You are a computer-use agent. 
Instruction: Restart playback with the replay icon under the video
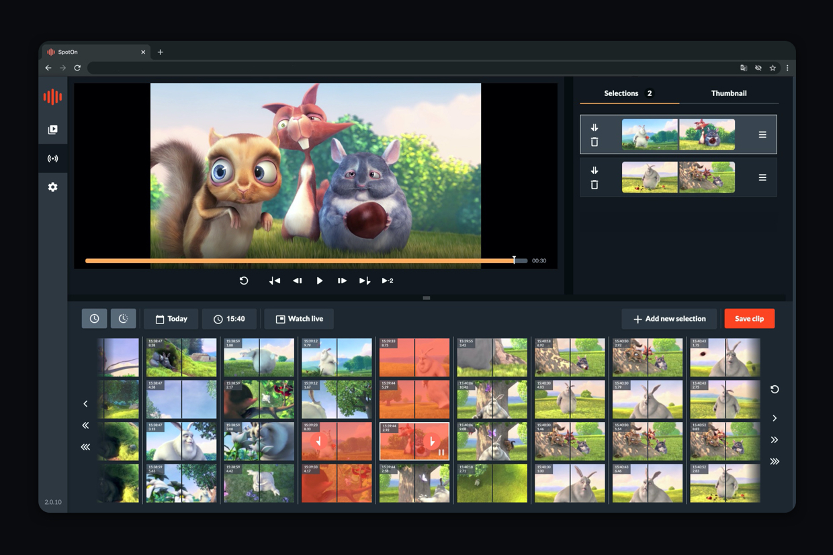(244, 281)
